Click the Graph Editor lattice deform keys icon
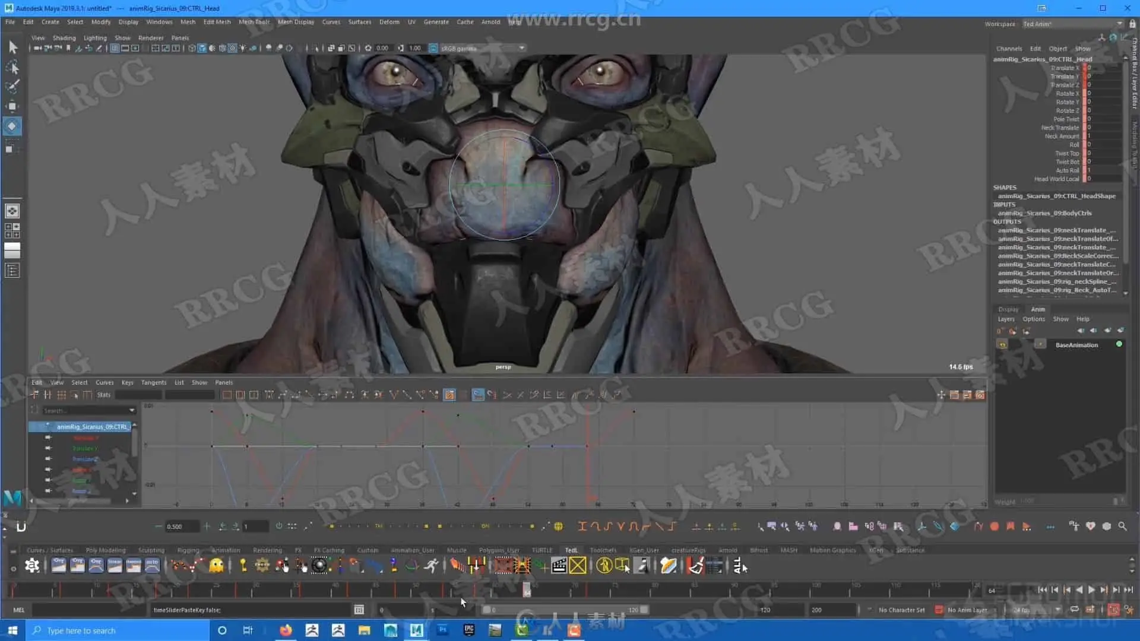Screen dimensions: 1140x641 61,395
